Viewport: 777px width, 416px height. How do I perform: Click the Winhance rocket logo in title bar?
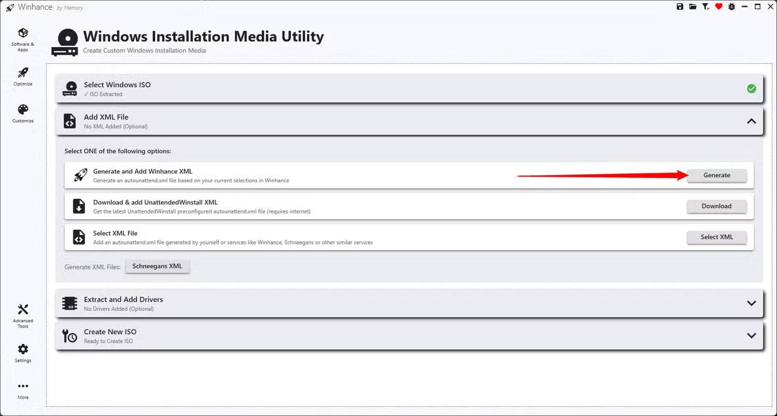coord(10,7)
